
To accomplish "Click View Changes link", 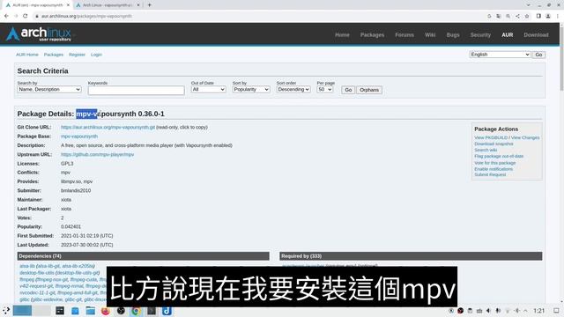I will (x=525, y=137).
